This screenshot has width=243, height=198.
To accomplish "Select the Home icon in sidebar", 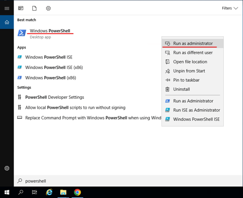I will [x=7, y=22].
